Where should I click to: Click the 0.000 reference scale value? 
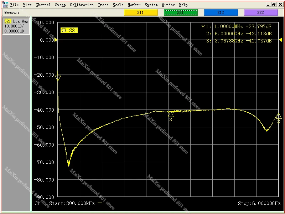(x=47, y=40)
